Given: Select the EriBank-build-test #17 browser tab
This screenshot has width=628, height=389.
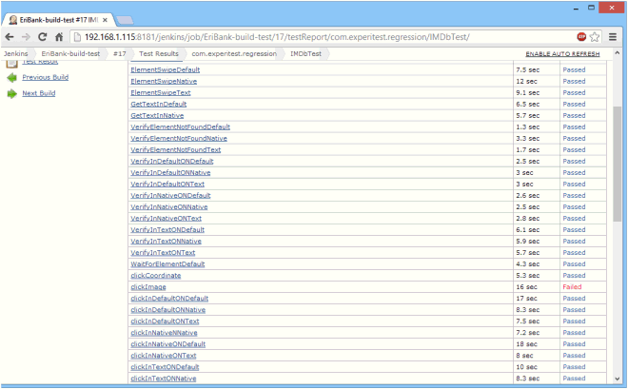Looking at the screenshot, I should click(x=57, y=18).
